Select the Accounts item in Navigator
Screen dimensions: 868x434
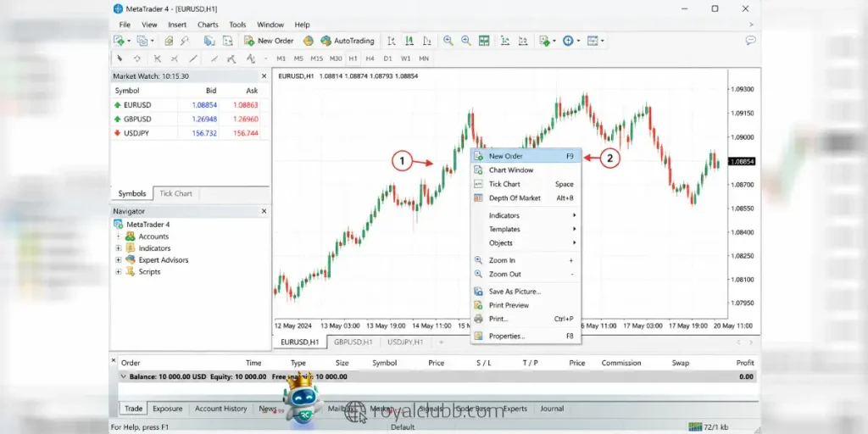[153, 236]
